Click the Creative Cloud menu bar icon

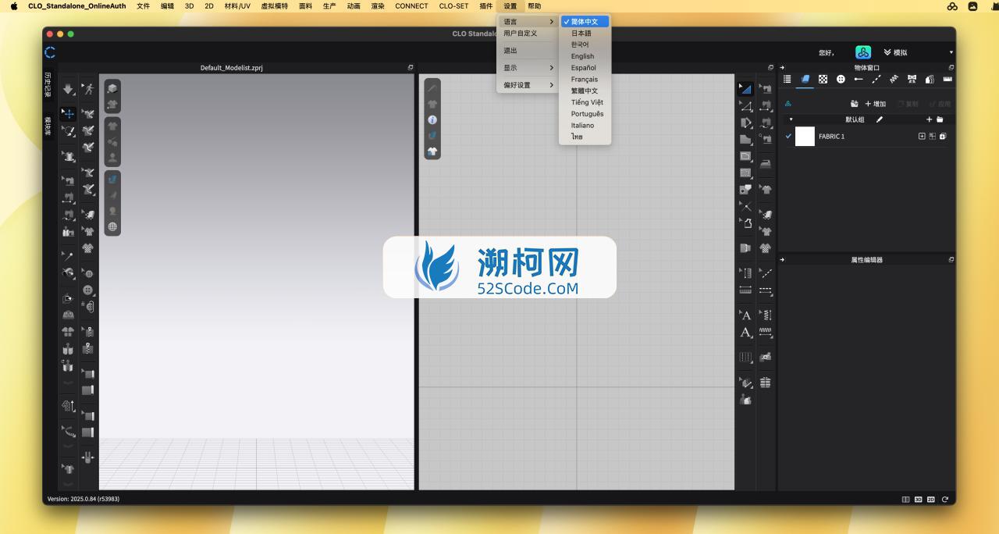coord(952,6)
